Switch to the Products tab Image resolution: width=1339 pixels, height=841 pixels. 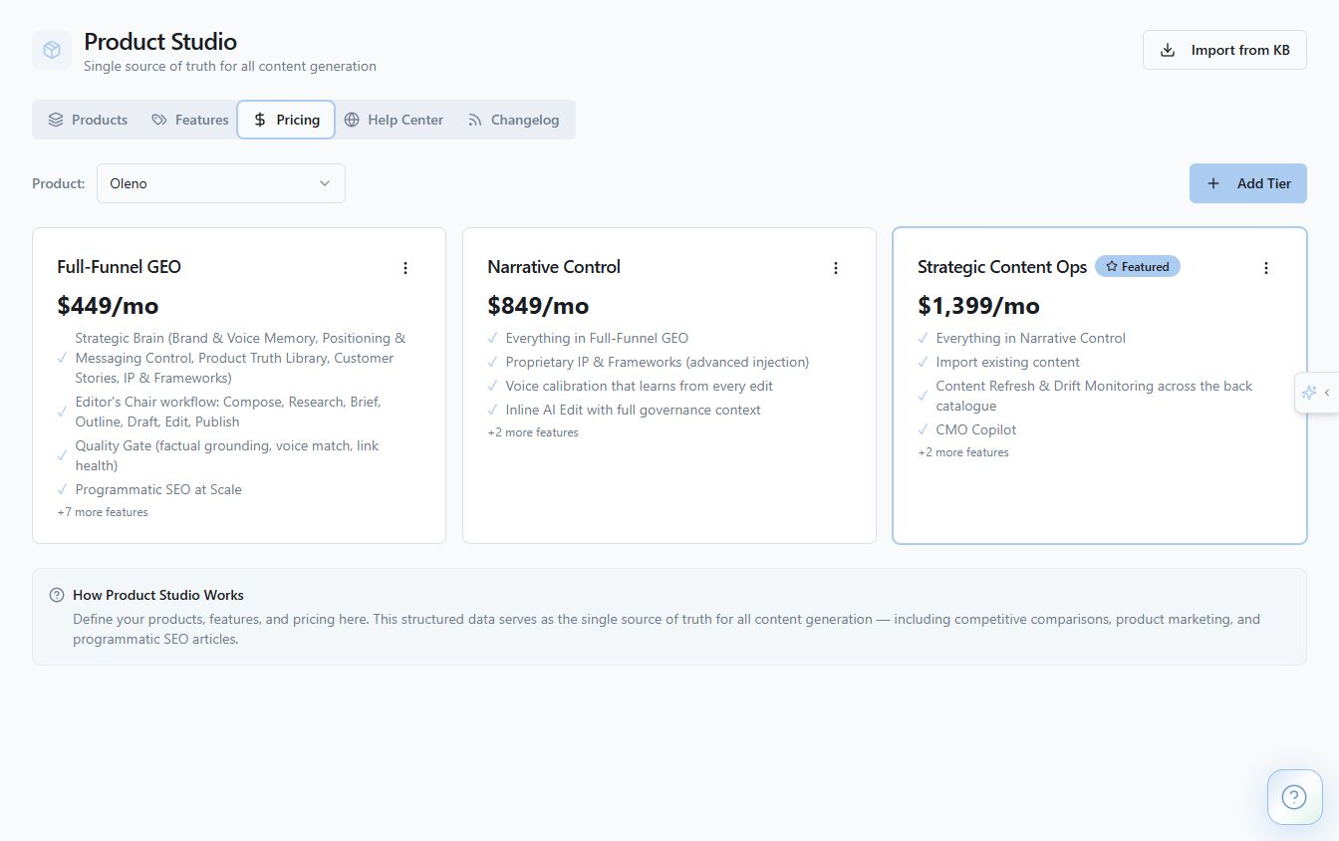(x=88, y=120)
